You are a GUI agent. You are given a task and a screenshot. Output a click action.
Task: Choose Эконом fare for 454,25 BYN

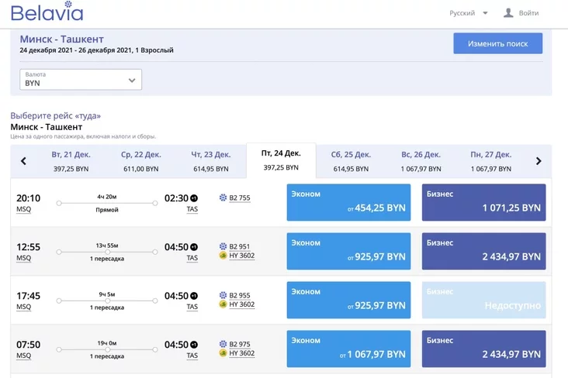[348, 202]
